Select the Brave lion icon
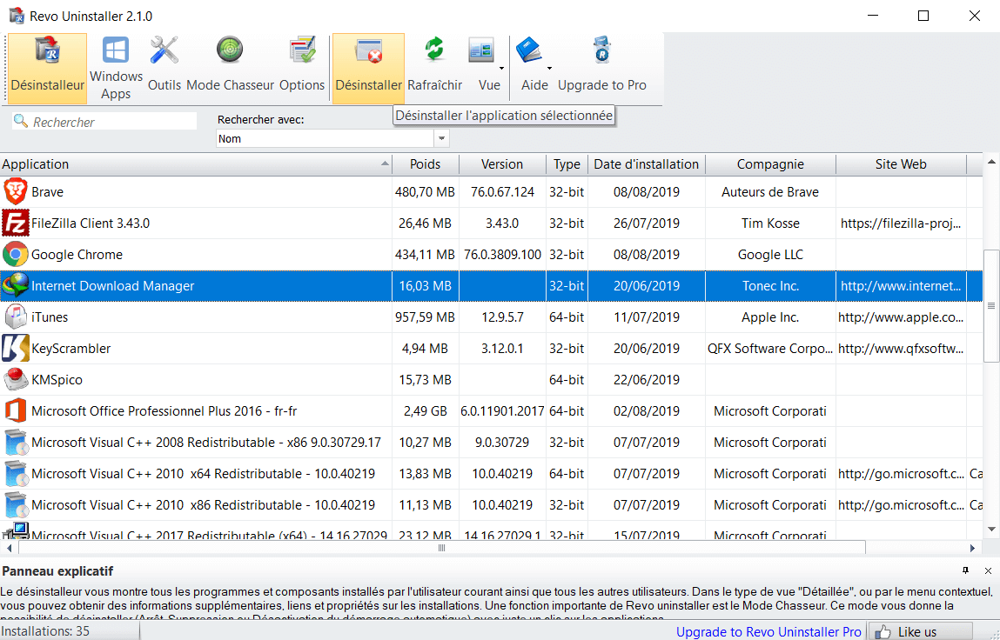This screenshot has height=640, width=1000. [15, 192]
